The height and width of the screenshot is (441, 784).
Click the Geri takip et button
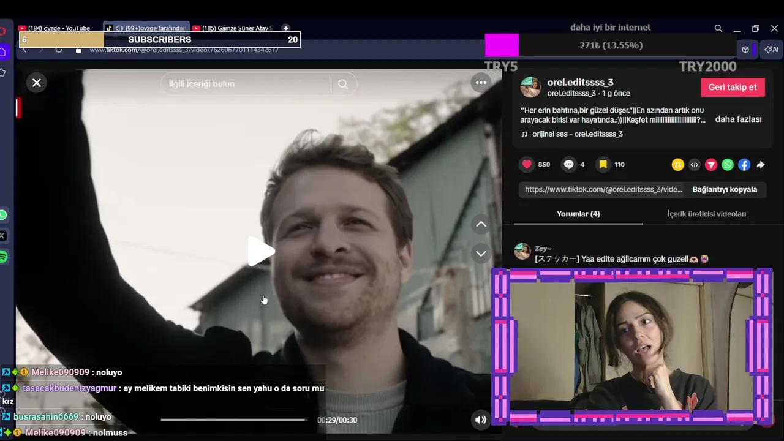tap(733, 87)
